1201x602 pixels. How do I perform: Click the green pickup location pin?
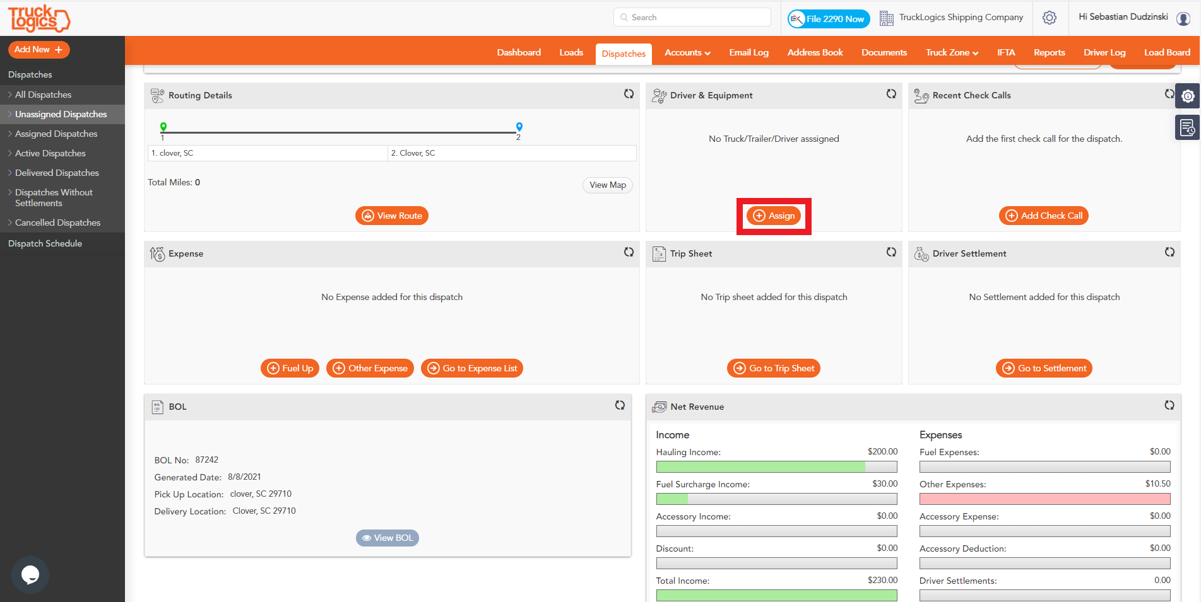coord(163,127)
